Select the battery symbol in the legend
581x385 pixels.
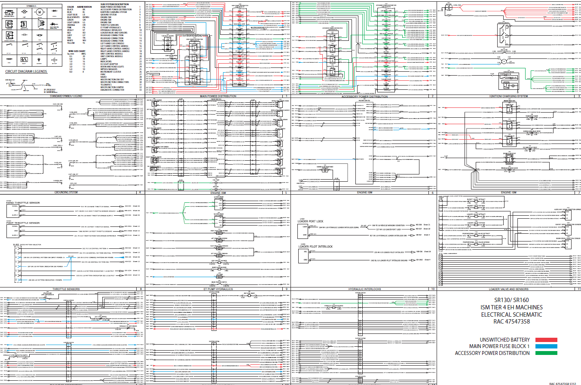click(x=54, y=60)
